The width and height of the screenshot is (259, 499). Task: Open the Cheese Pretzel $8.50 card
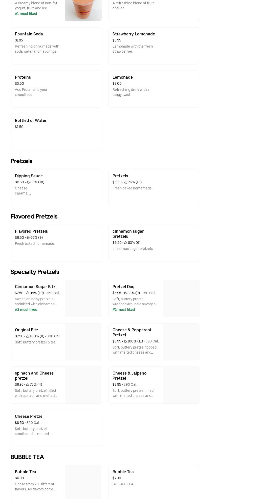[56, 428]
